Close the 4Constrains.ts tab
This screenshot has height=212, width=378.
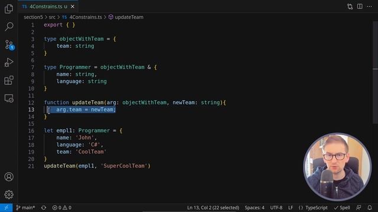click(72, 6)
